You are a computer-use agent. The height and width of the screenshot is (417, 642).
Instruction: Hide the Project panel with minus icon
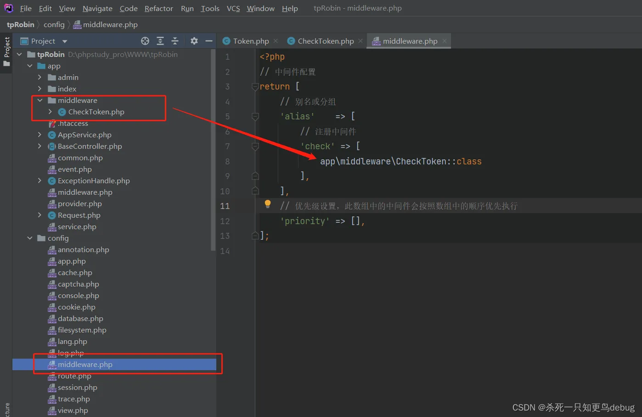(209, 41)
